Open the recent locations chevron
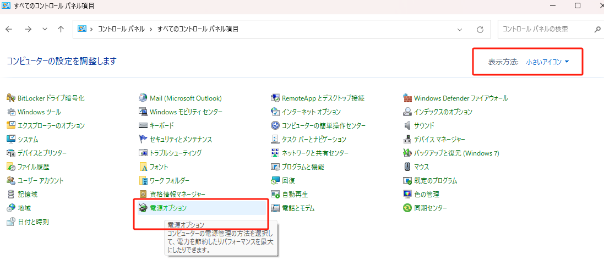Viewport: 604px width, 260px height. click(x=45, y=29)
